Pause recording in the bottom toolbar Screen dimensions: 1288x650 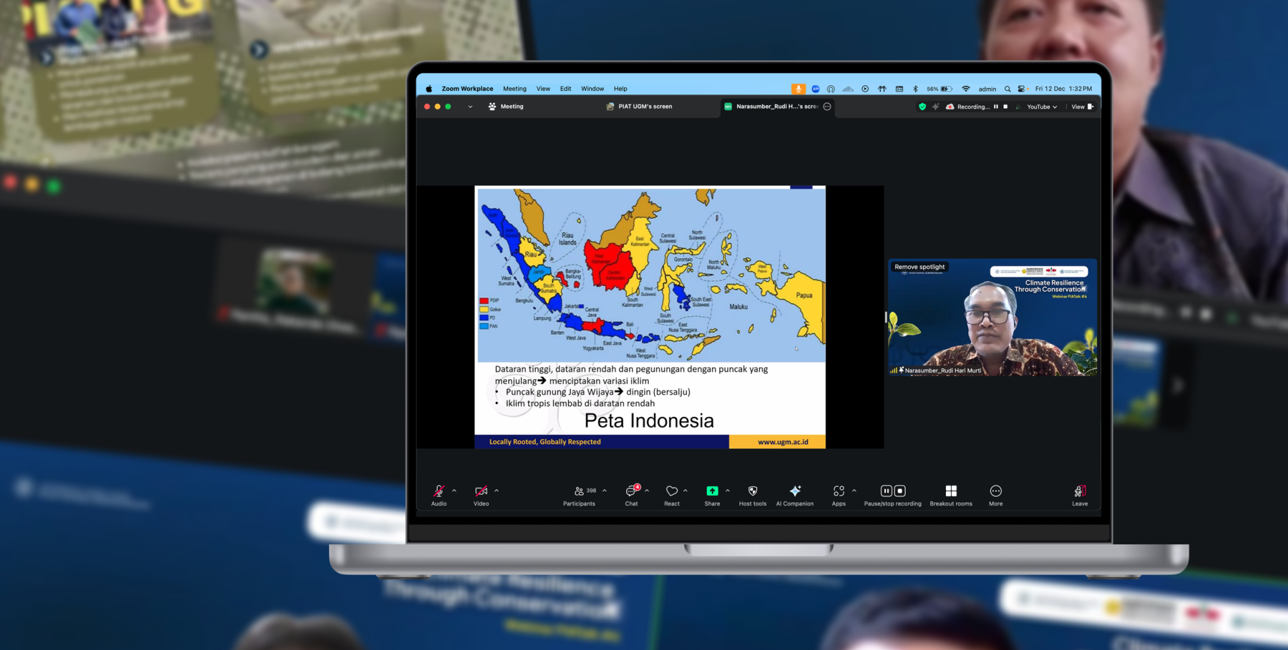point(886,491)
